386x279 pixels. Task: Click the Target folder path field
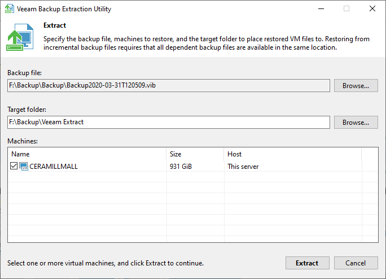point(168,122)
